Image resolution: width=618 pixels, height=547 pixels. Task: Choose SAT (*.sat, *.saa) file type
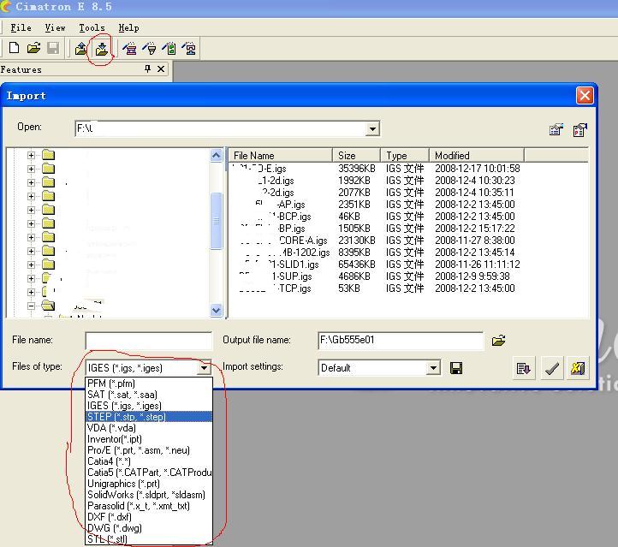[x=149, y=395]
